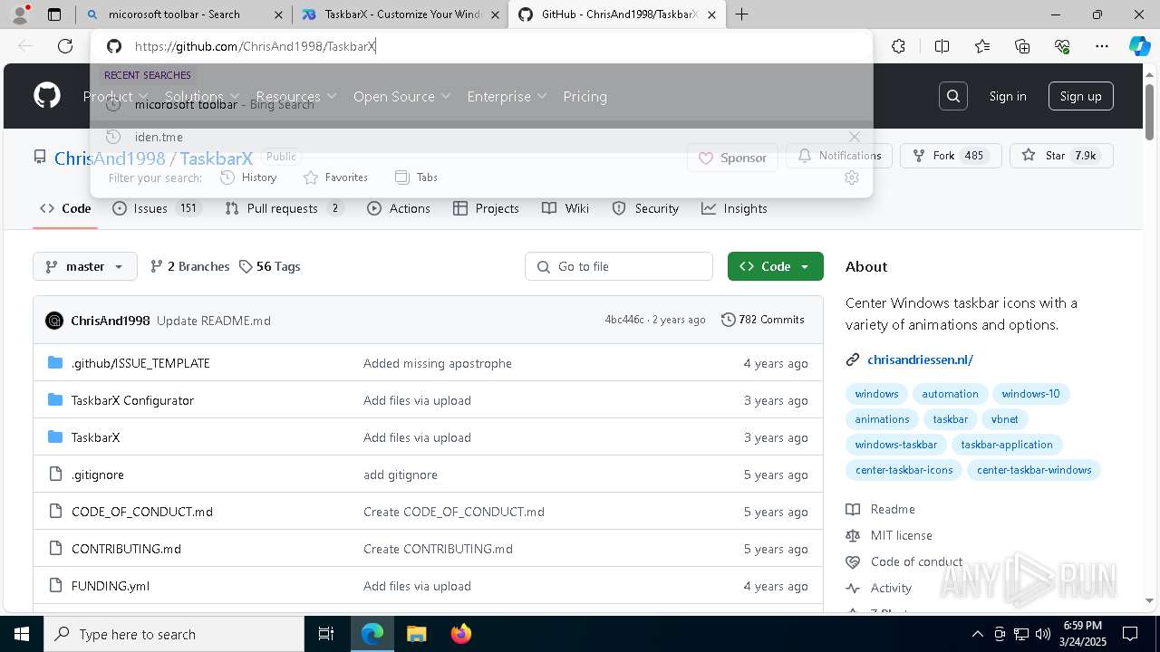This screenshot has height=652, width=1160.
Task: Show hidden system tray icons
Action: tap(977, 634)
